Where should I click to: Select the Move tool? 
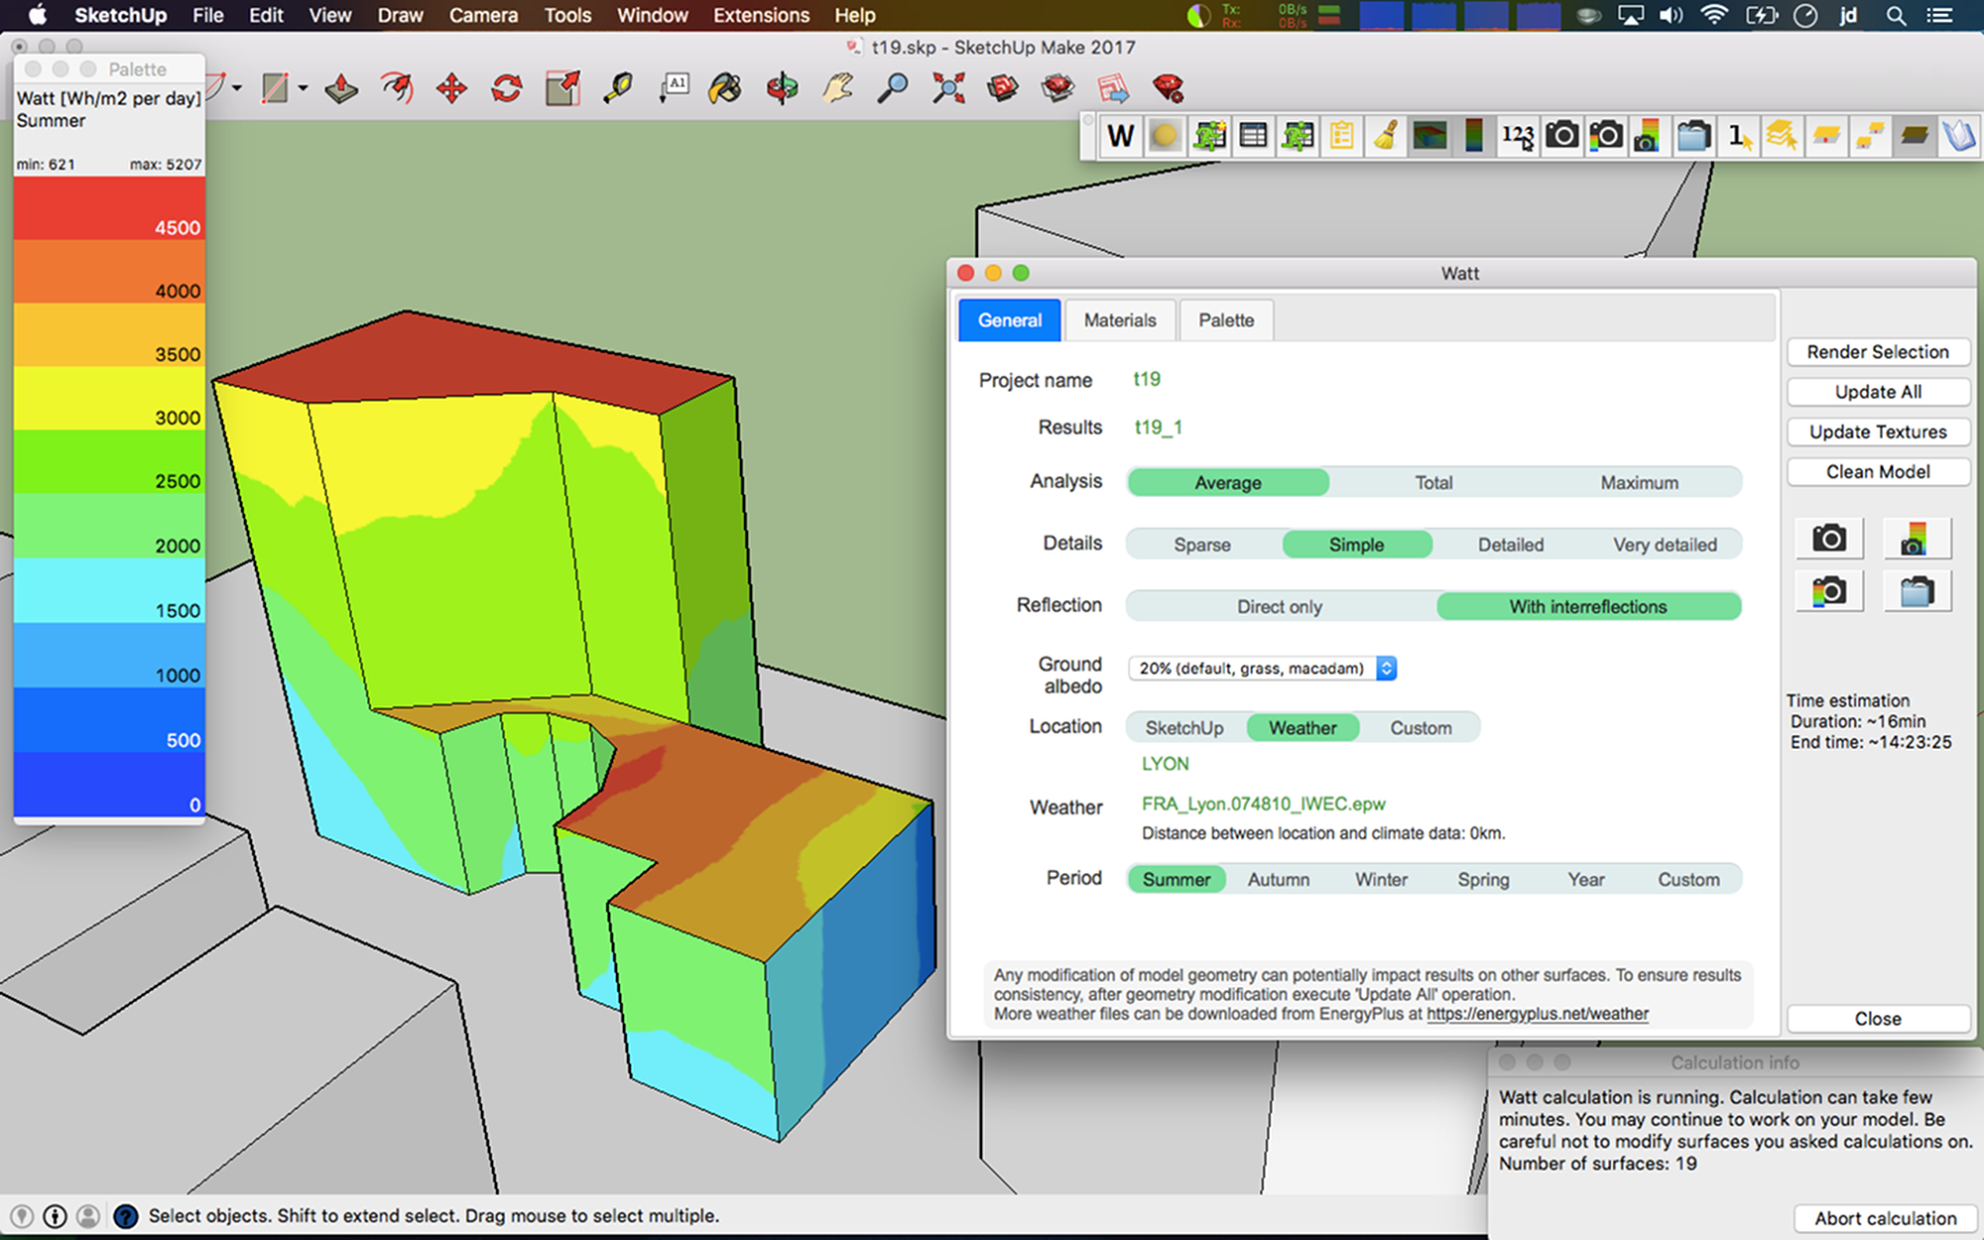[451, 89]
